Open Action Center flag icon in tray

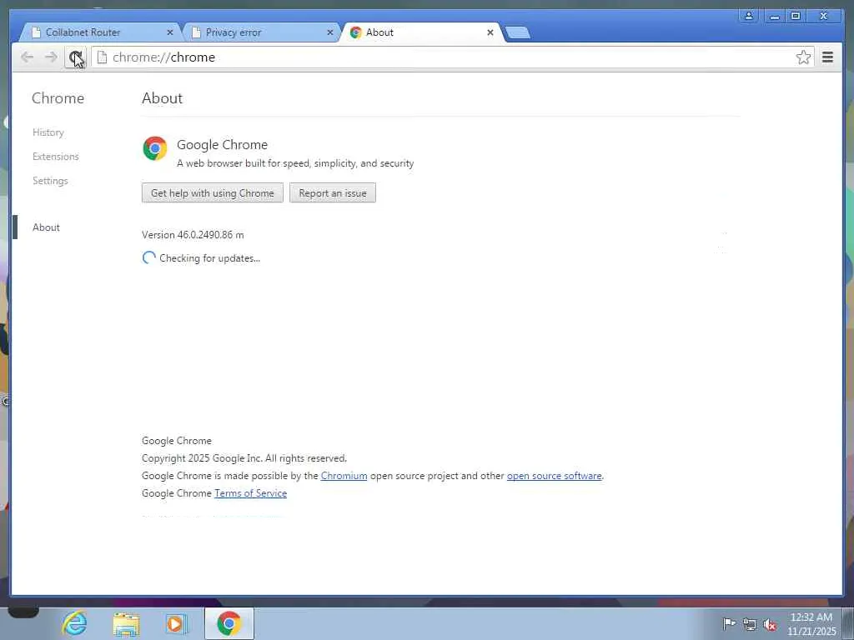[x=729, y=624]
